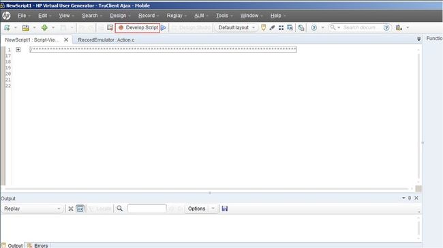This screenshot has height=248, width=443.
Task: Close the Output pane
Action: (416, 198)
